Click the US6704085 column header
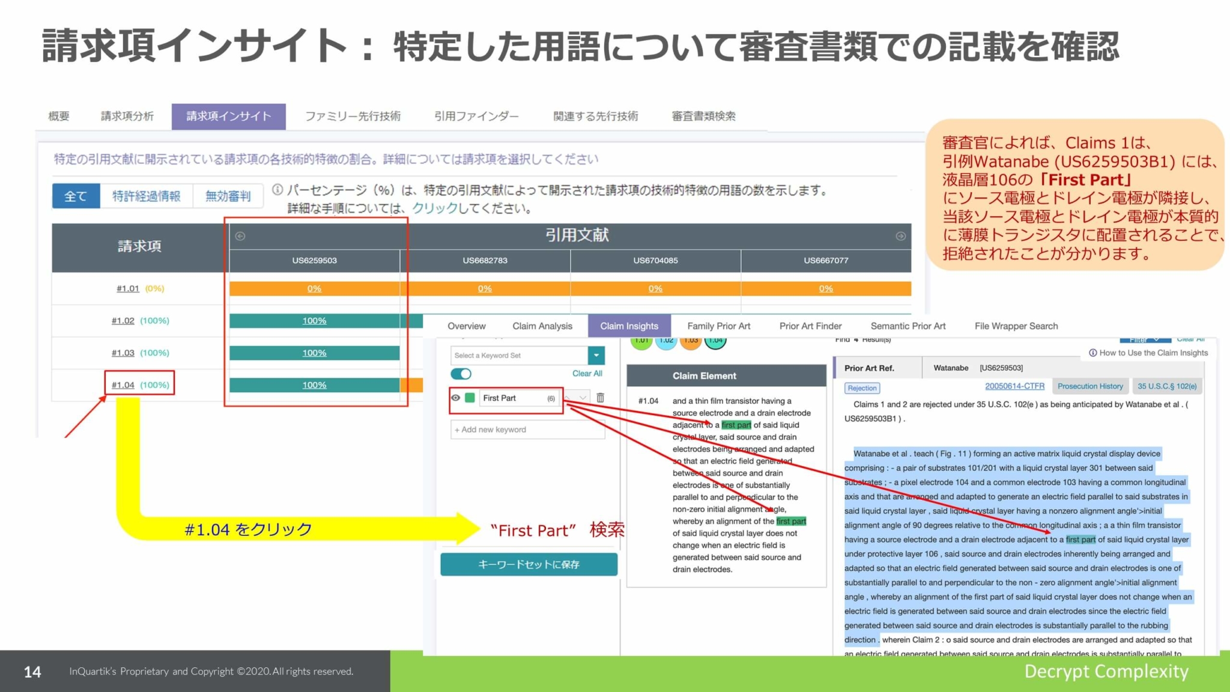The image size is (1230, 692). [655, 261]
